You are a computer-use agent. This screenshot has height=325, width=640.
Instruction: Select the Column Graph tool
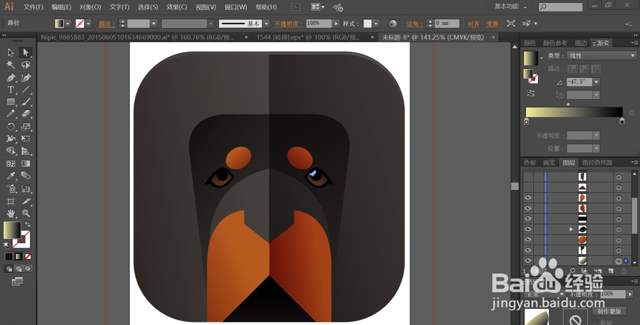click(26, 189)
